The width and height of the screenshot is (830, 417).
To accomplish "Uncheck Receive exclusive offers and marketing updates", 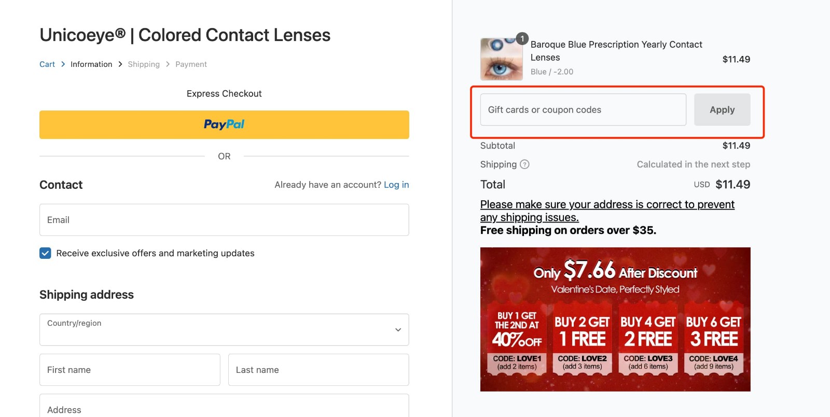I will [45, 253].
